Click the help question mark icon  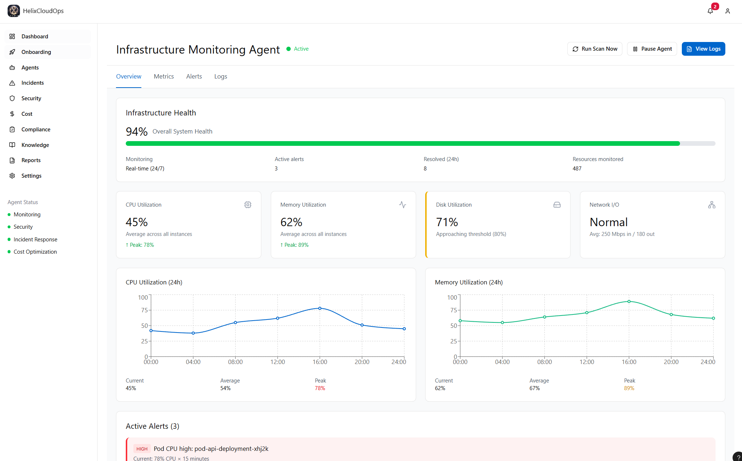point(738,457)
